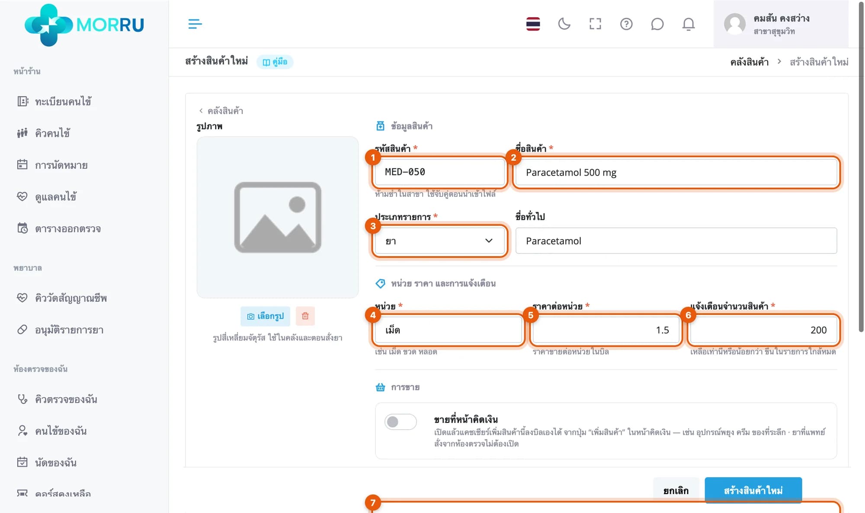The image size is (865, 513).
Task: Toggle the sidebar hamburger menu
Action: point(195,24)
